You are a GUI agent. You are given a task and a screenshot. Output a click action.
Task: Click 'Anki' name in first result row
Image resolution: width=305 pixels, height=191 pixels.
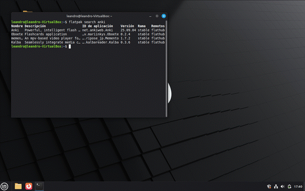click(x=15, y=30)
